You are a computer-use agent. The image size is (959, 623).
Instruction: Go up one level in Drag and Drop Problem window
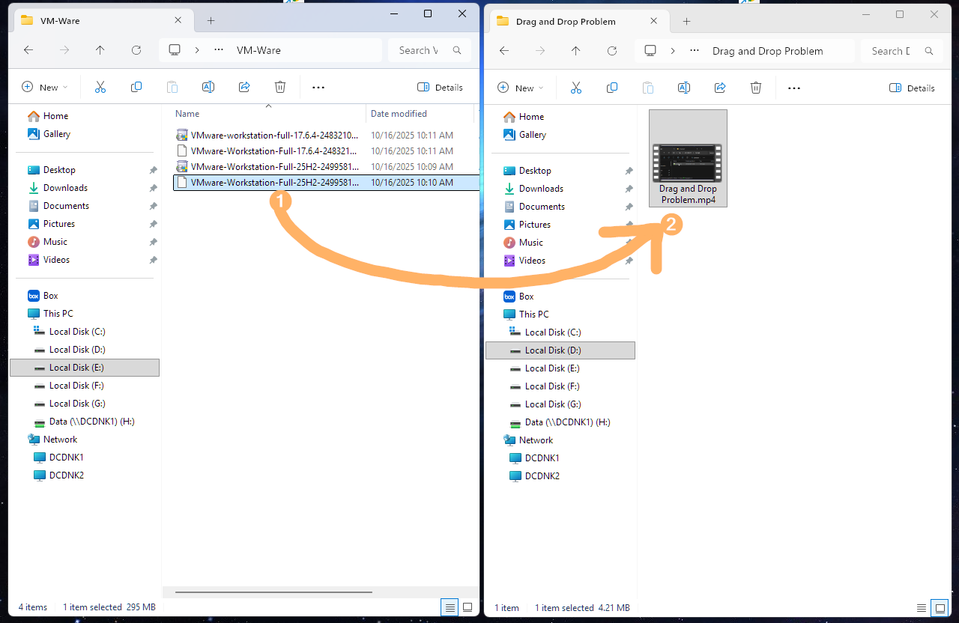(576, 51)
